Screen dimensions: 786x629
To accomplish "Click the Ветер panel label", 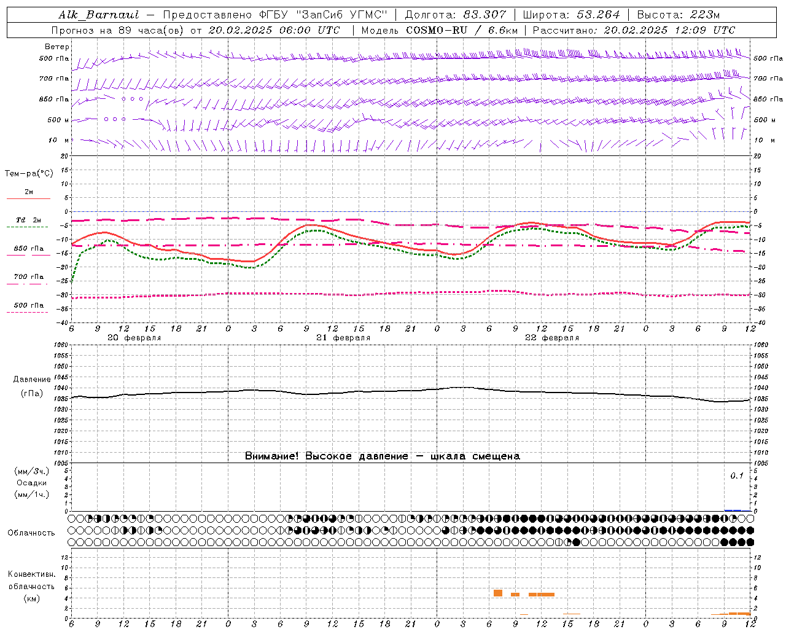I will click(57, 47).
